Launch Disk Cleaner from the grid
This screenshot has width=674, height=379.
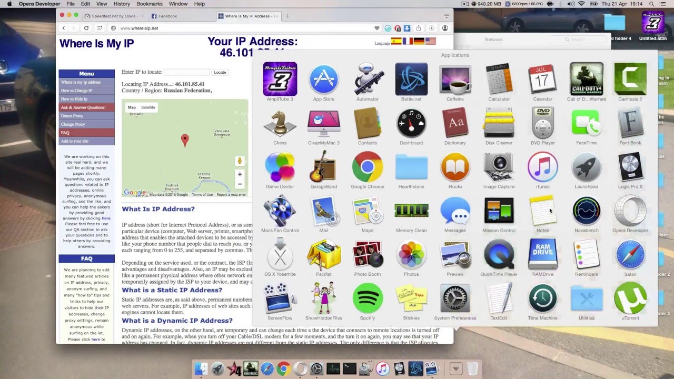499,123
